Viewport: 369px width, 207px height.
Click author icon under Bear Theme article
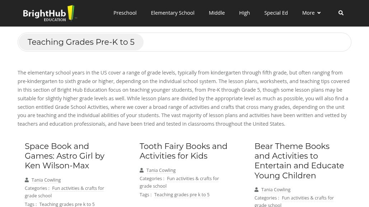pyautogui.click(x=257, y=189)
